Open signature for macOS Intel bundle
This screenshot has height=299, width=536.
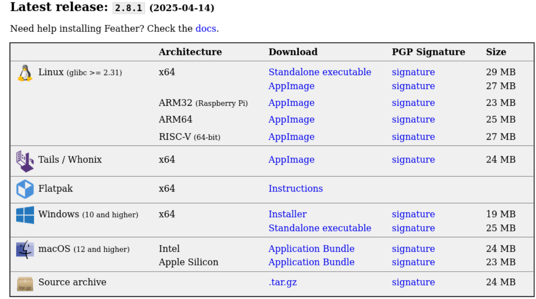pyautogui.click(x=413, y=249)
